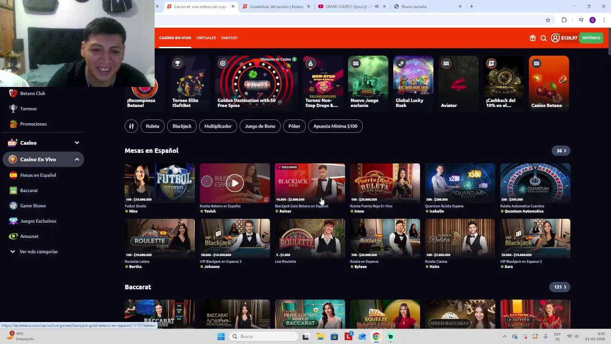Image resolution: width=611 pixels, height=344 pixels.
Task: Open VIP Blackjack en Espanol 2 thumbnail
Action: tap(535, 238)
